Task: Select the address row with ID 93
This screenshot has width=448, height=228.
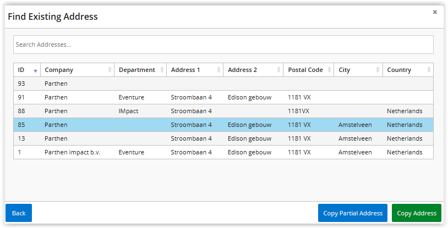Action: pos(223,84)
